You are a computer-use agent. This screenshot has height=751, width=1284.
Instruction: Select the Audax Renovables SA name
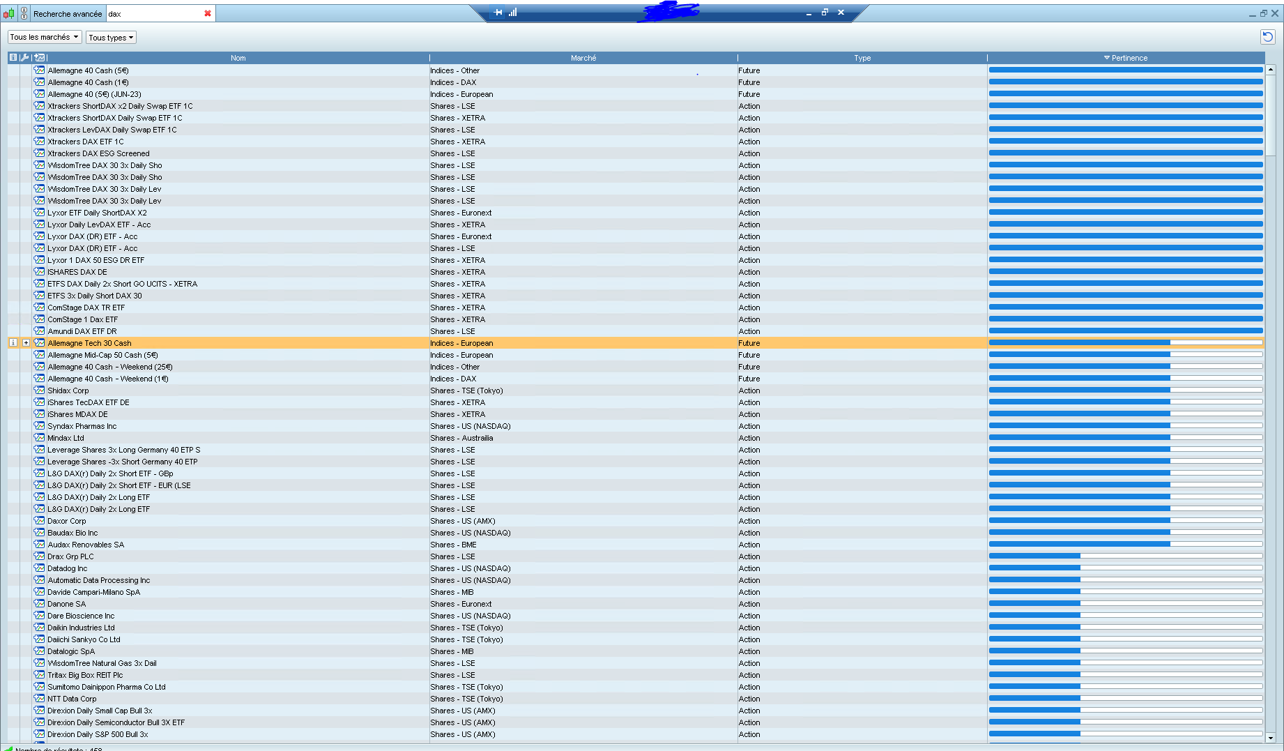[x=86, y=545]
